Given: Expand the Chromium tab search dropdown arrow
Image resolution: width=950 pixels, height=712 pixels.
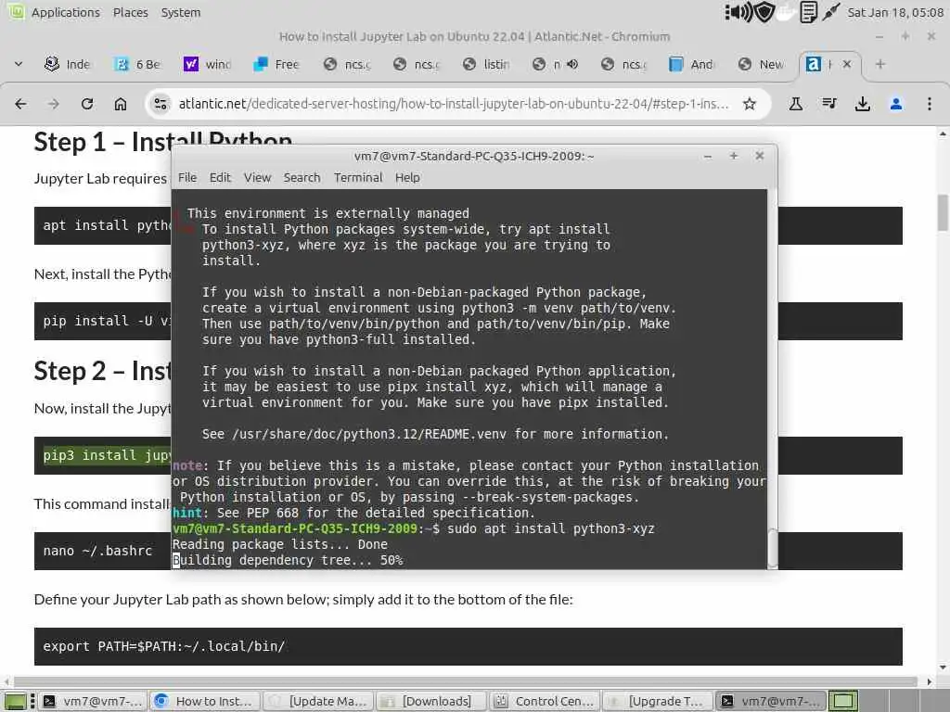Looking at the screenshot, I should point(19,64).
